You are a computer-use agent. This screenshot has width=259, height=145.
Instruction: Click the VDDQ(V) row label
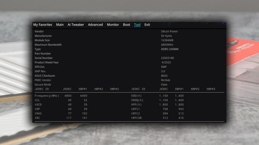pos(137,100)
